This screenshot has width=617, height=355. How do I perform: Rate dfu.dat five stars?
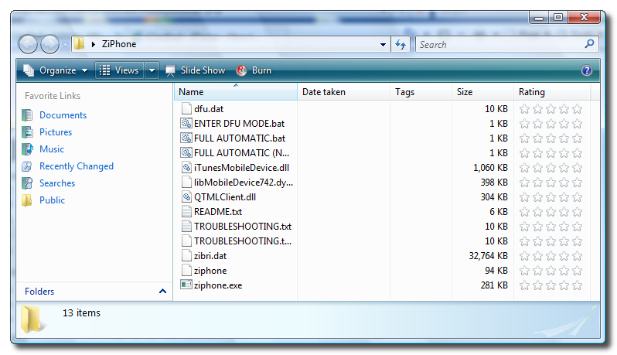[x=578, y=109]
